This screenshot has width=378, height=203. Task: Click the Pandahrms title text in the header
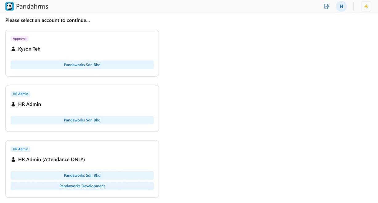[32, 6]
